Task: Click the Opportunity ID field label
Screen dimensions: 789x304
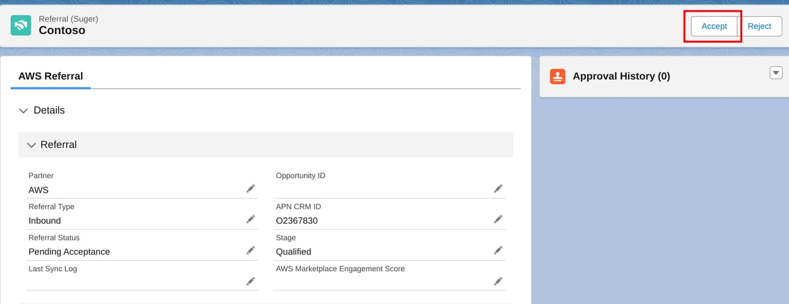Action: 300,176
